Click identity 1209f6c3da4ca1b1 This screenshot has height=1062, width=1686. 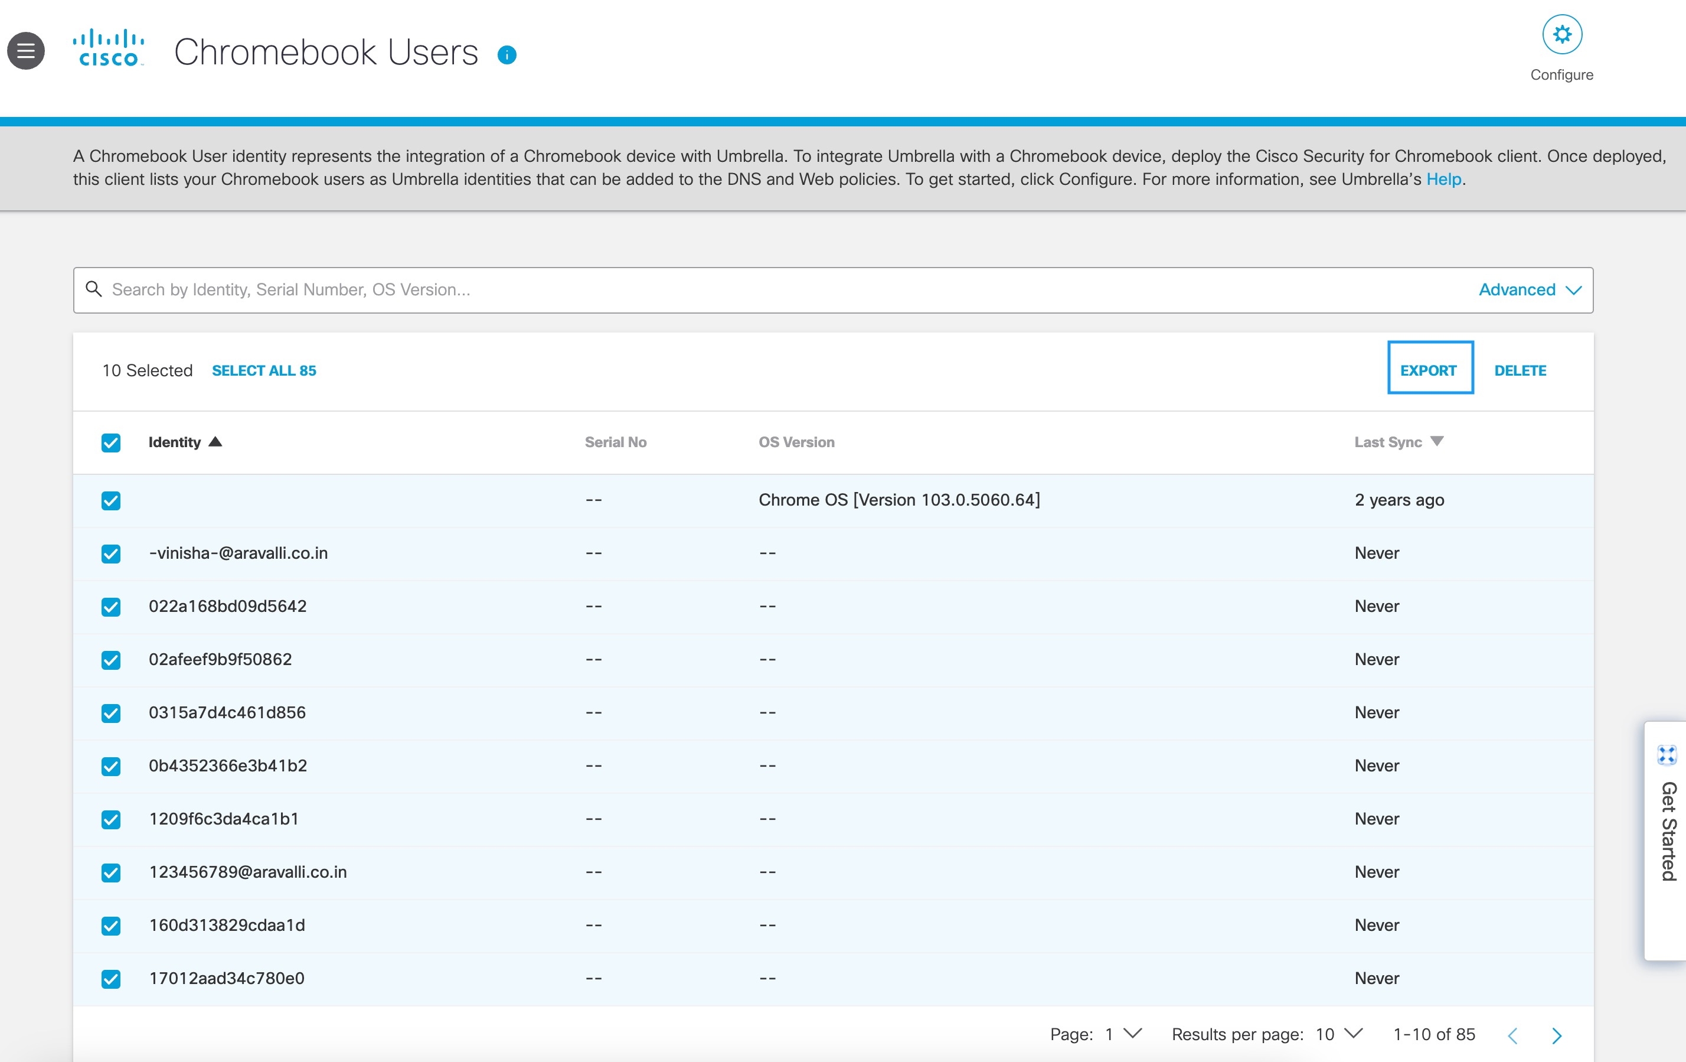[x=223, y=819]
